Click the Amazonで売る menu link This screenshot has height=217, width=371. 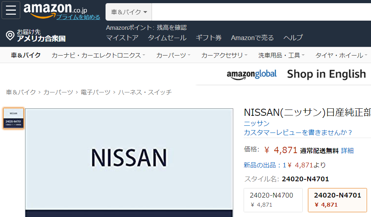point(252,38)
